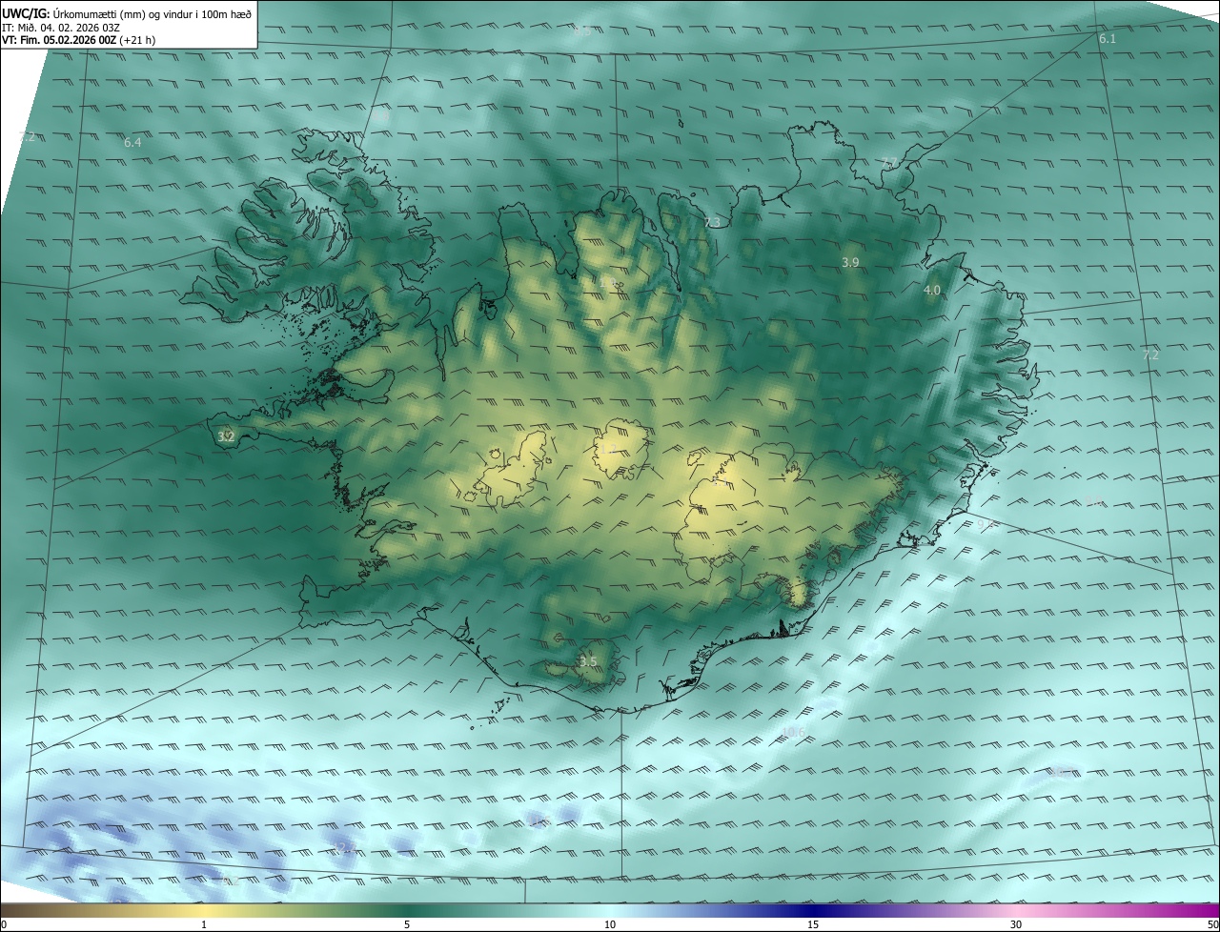Click the 10.6 value label over the ocean

point(793,733)
